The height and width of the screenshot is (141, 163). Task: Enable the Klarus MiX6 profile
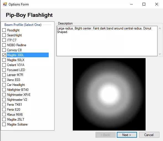pos(4,115)
